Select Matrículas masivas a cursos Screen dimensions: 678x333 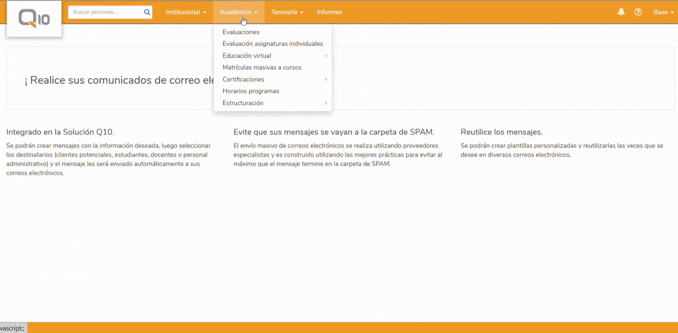tap(262, 67)
